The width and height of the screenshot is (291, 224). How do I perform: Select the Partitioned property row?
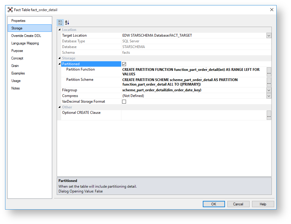click(91, 64)
